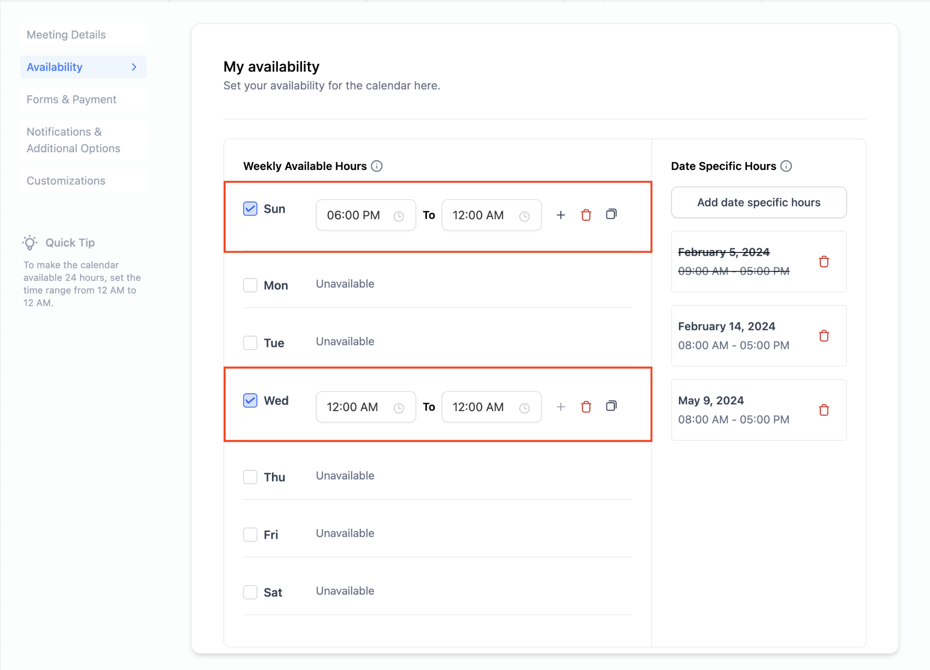This screenshot has height=670, width=930.
Task: Click clock icon in Sunday end time field
Action: point(524,216)
